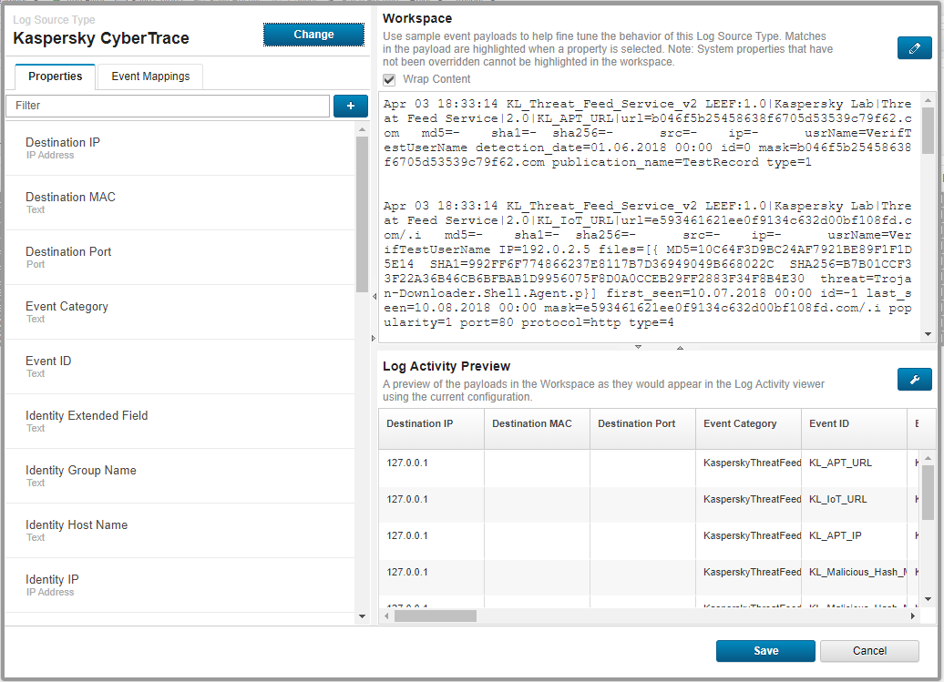Select the Properties tab
944x682 pixels.
[55, 76]
